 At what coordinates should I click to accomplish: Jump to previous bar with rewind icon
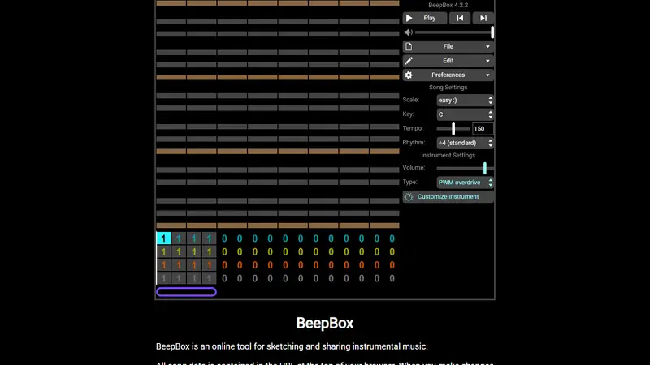point(460,18)
